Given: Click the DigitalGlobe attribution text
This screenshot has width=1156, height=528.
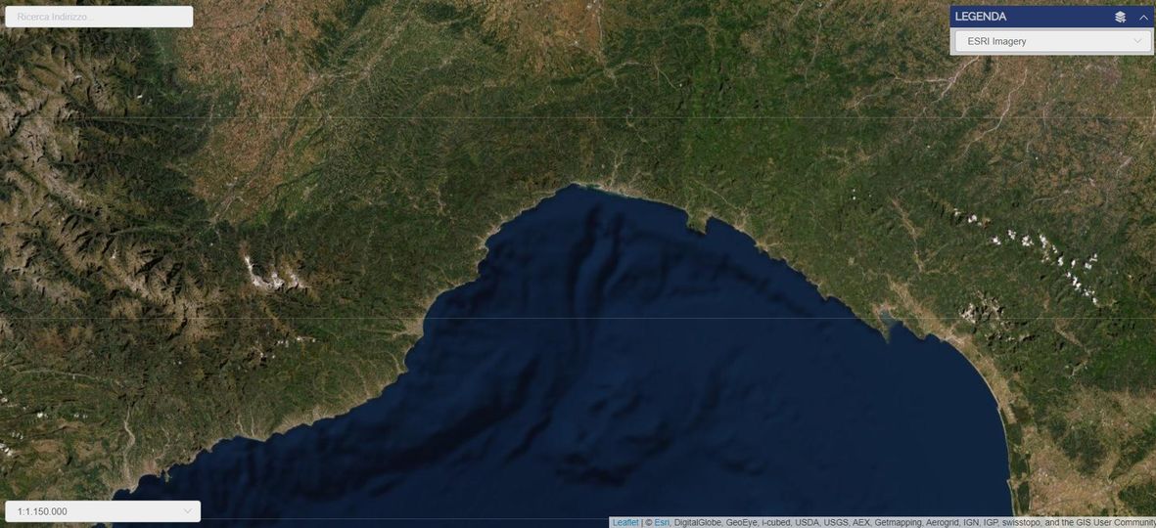Looking at the screenshot, I should pos(697,522).
